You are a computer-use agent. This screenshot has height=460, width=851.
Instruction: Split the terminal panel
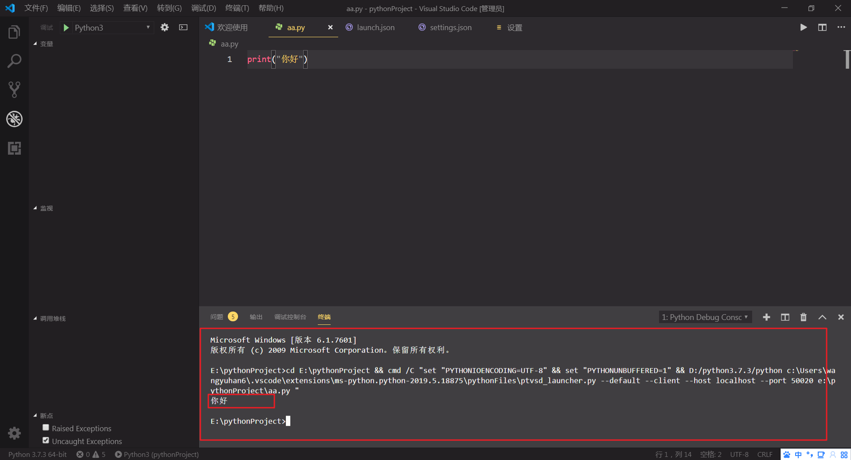[785, 317]
